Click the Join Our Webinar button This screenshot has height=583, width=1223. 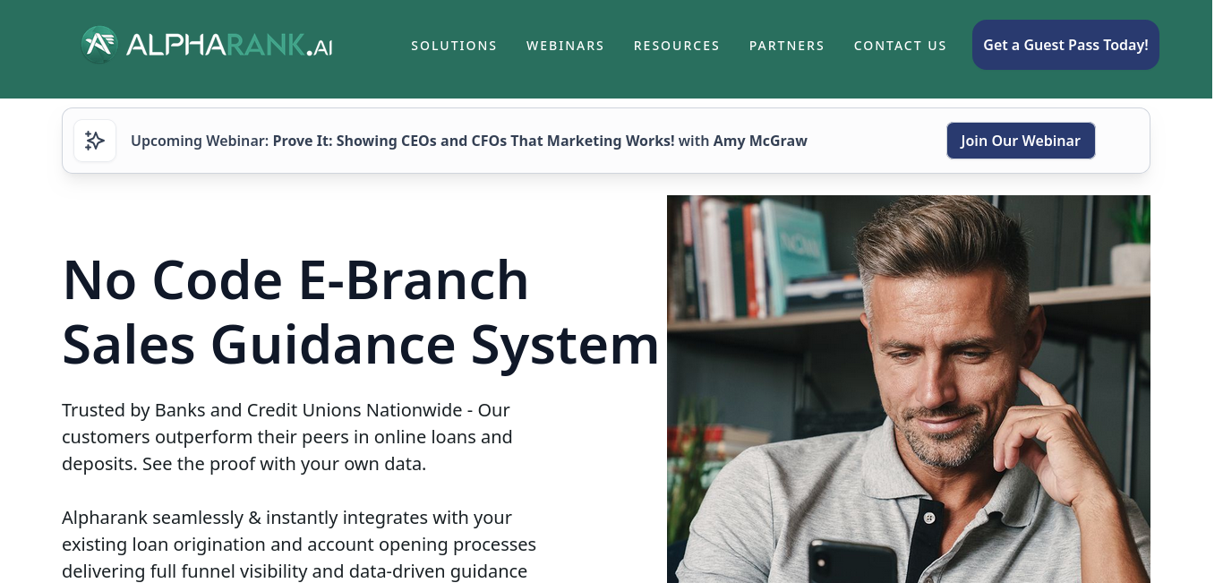pos(1021,141)
